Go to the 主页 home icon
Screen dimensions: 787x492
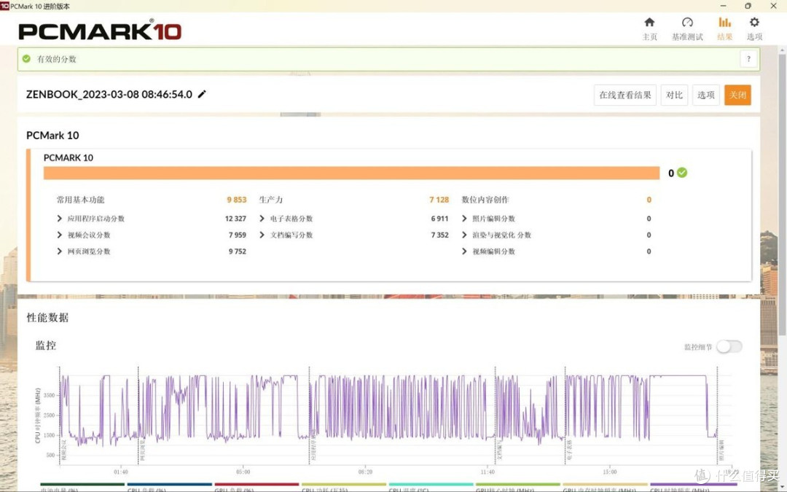pos(649,23)
